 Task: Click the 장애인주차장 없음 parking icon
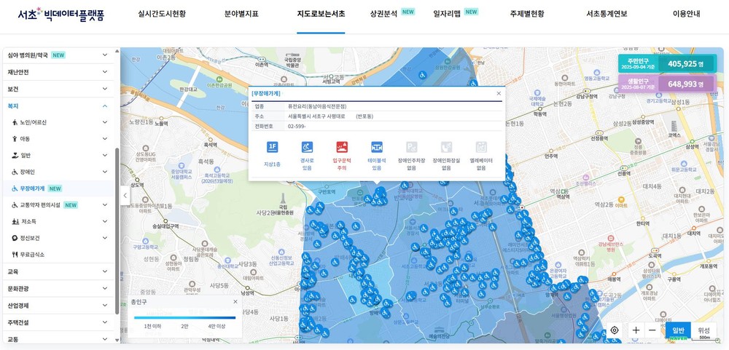pyautogui.click(x=411, y=147)
